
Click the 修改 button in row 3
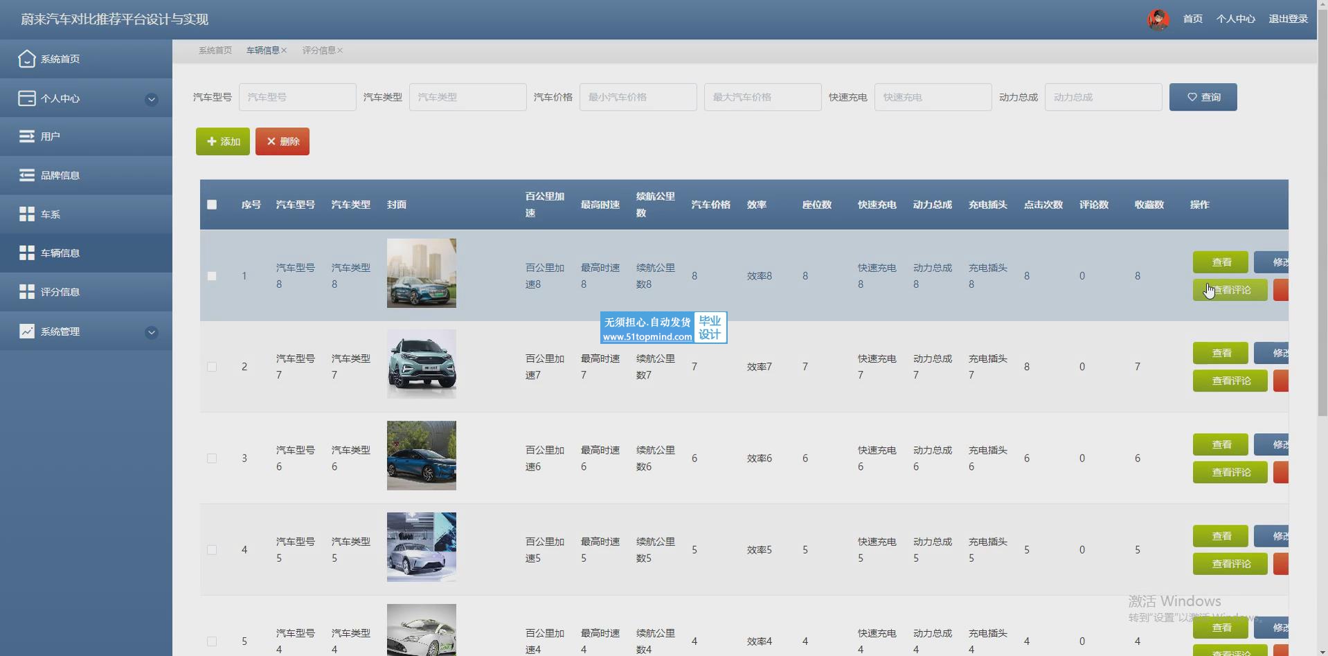click(x=1271, y=444)
